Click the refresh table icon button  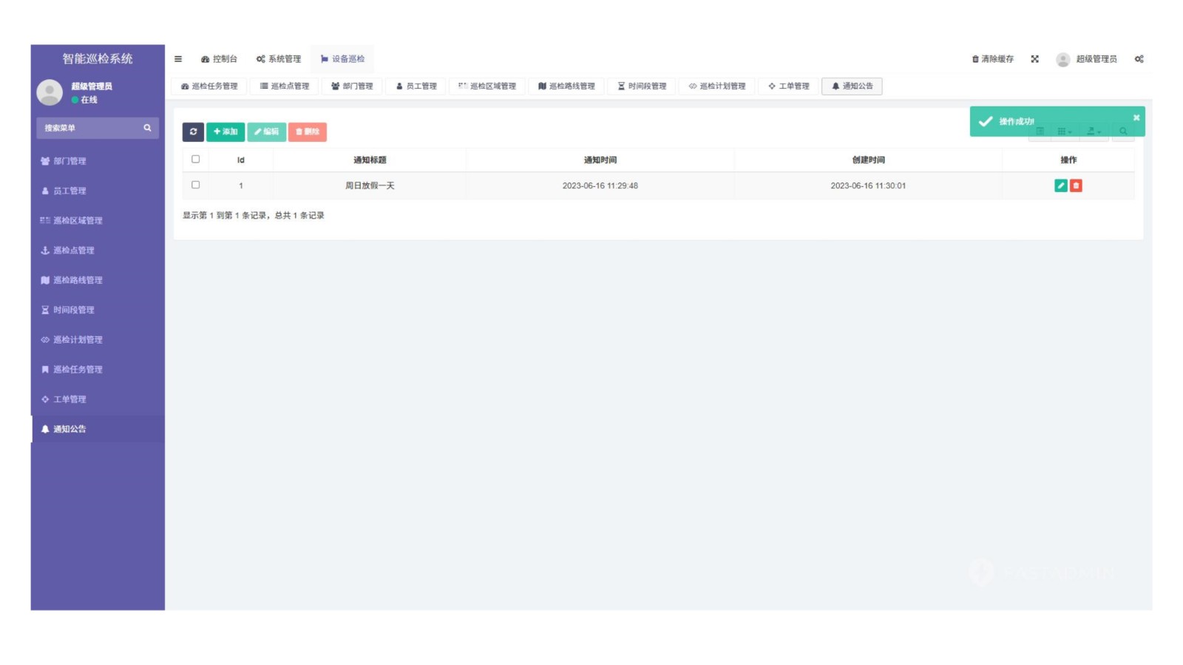[x=193, y=132]
